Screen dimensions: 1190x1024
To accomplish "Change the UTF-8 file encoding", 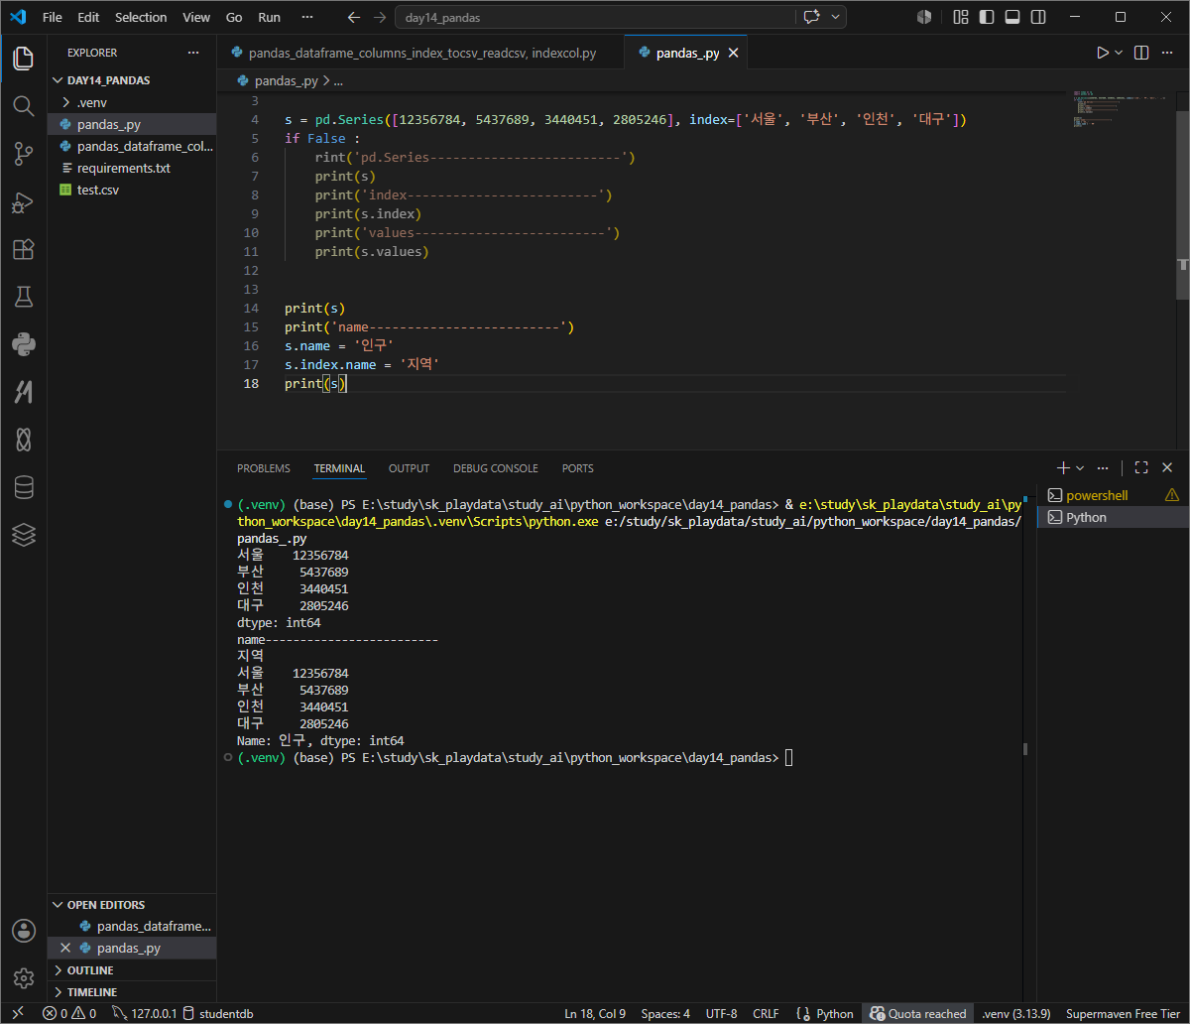I will point(721,1013).
